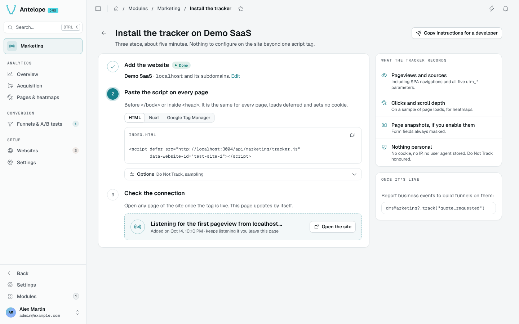Click the Marketing breadcrumb link
This screenshot has height=324, width=519.
tap(169, 9)
